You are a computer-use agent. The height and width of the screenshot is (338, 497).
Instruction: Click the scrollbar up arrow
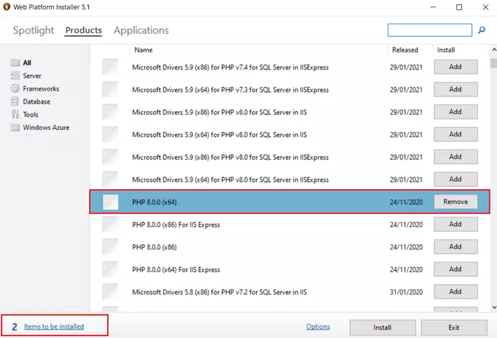(x=494, y=50)
